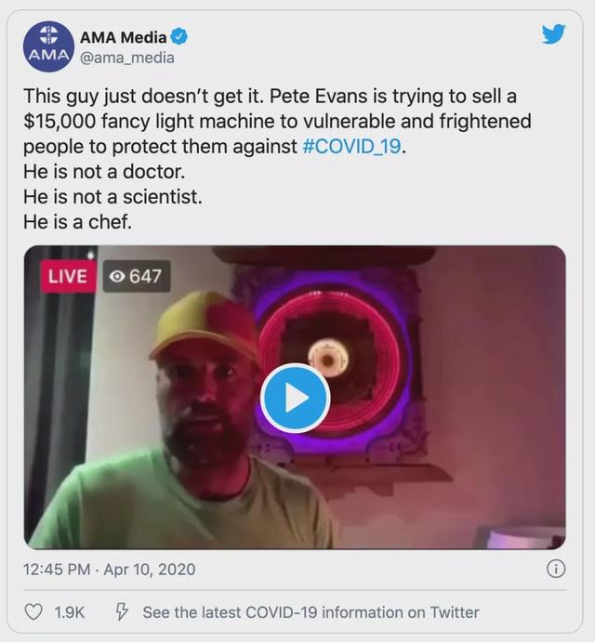Click the AMA round profile avatar
Screen dimensions: 595x642
(x=46, y=46)
